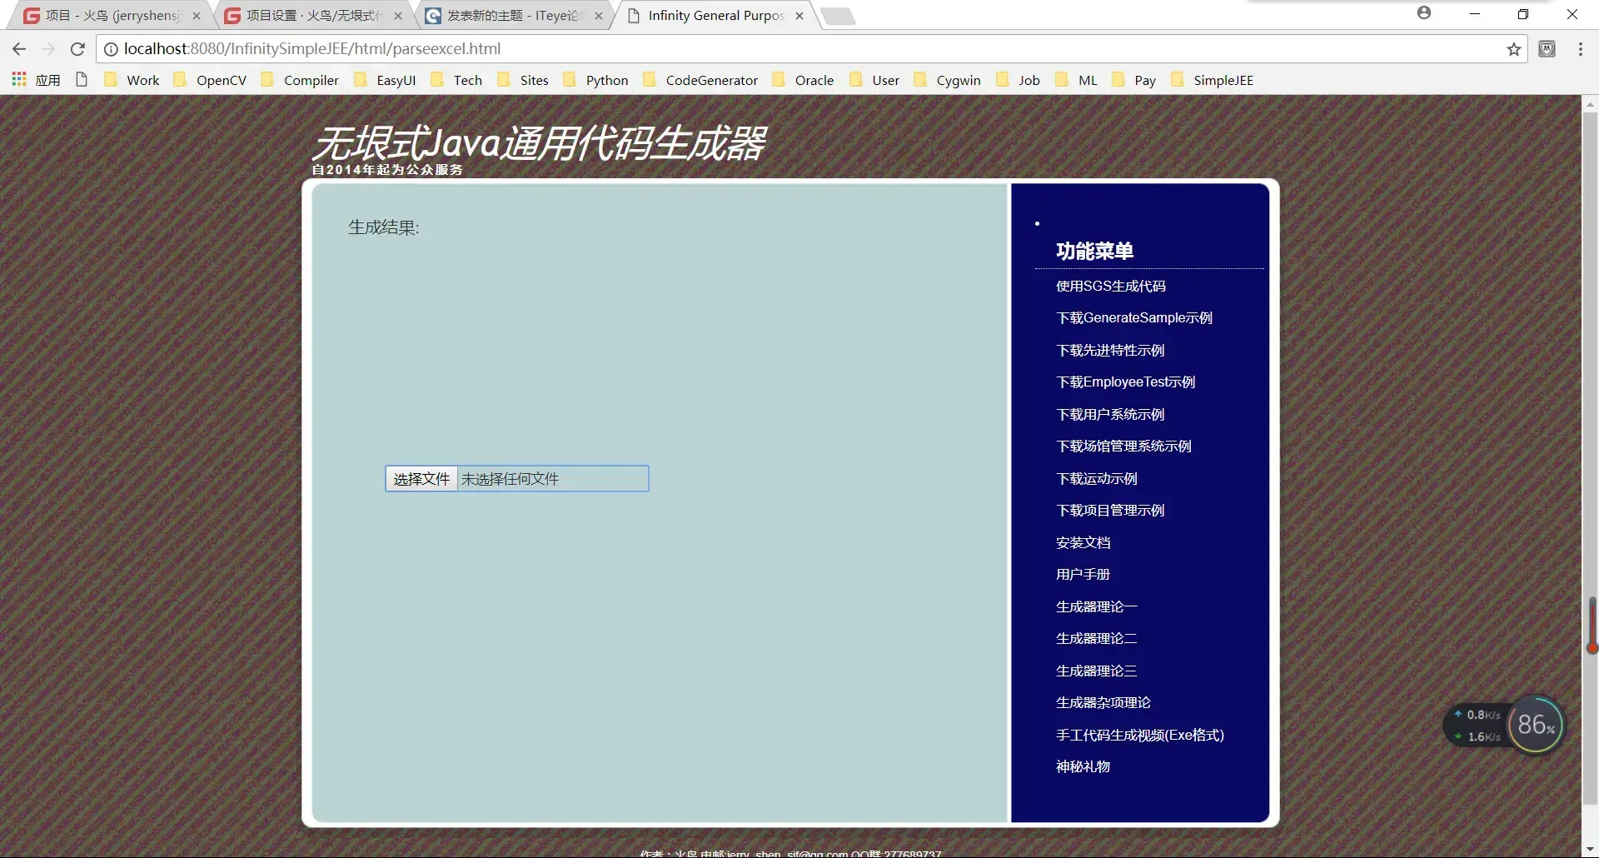Image resolution: width=1599 pixels, height=858 pixels.
Task: Bookmark this page with the star icon
Action: 1514,49
